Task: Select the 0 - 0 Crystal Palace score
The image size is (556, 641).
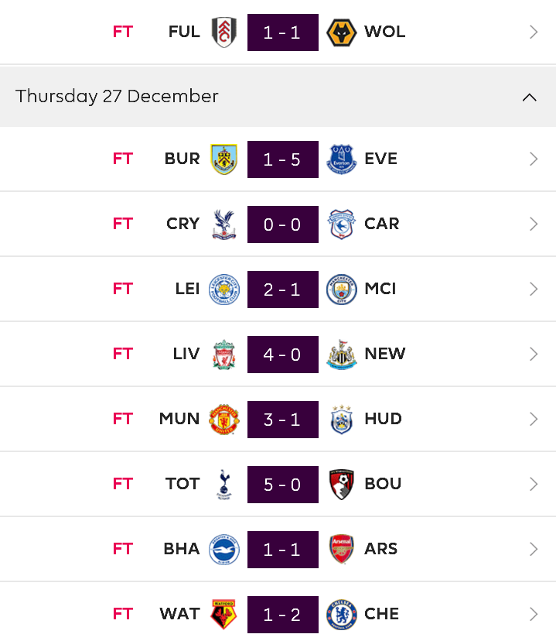Action: 283,225
